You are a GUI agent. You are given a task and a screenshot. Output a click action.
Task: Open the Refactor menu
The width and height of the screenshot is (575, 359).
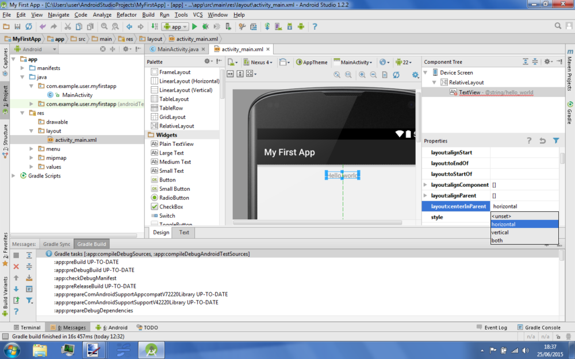click(x=126, y=15)
